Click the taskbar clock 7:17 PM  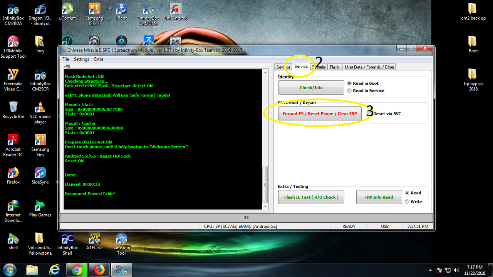tap(475, 270)
